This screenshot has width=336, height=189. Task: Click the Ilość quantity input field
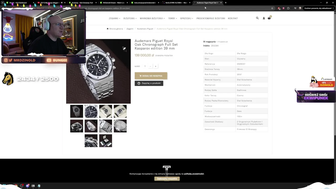pyautogui.click(x=145, y=66)
